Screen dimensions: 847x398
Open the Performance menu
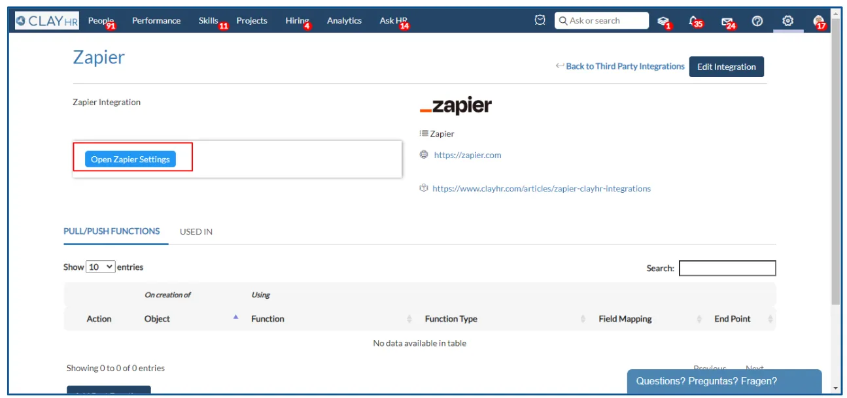point(156,21)
